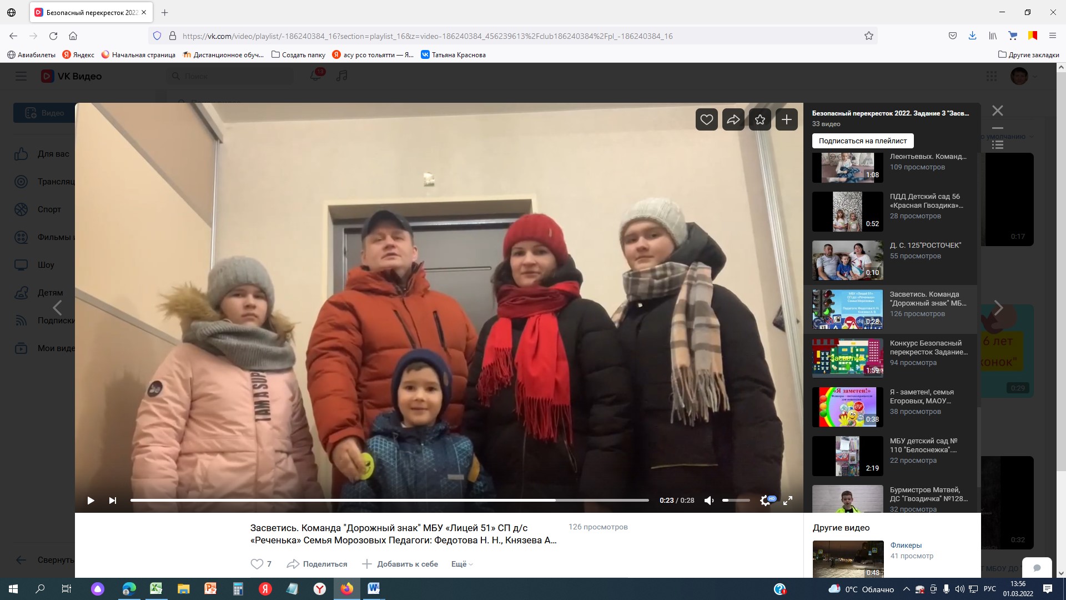Image resolution: width=1066 pixels, height=600 pixels.
Task: Add video with plus overlay icon
Action: pyautogui.click(x=787, y=119)
